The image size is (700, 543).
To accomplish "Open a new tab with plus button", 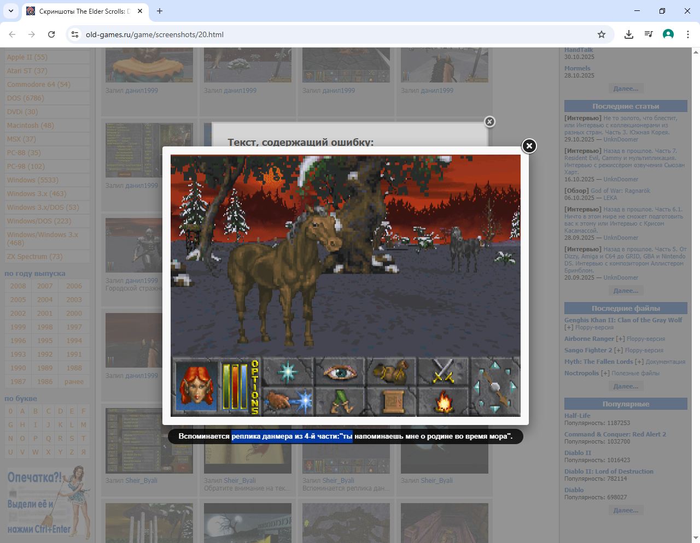I will click(x=160, y=11).
